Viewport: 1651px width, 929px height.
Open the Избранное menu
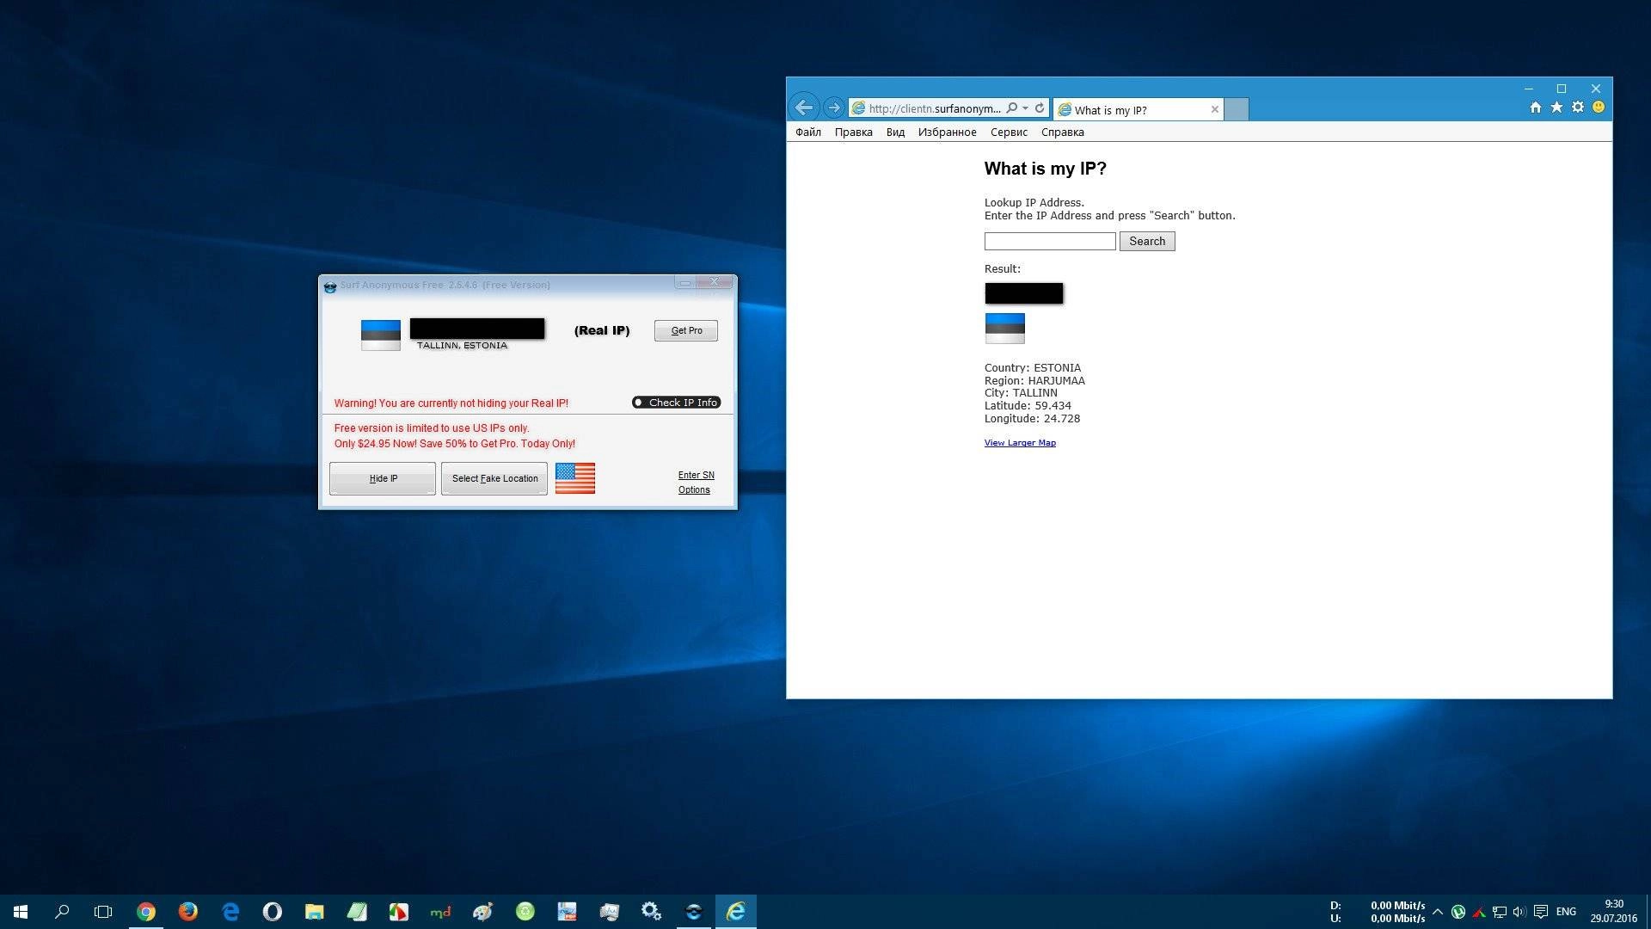point(947,132)
